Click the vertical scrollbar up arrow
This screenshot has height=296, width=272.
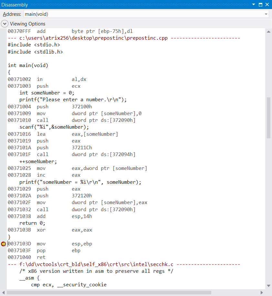click(268, 31)
